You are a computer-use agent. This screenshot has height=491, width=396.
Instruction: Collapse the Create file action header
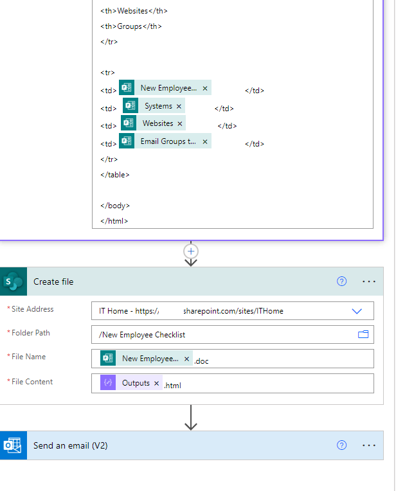coord(192,281)
